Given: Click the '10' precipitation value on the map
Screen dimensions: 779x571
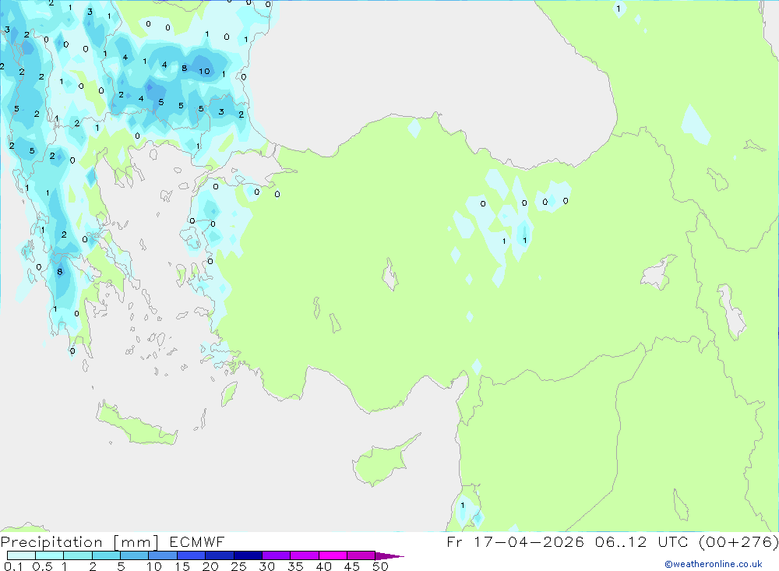Looking at the screenshot, I should pos(204,71).
